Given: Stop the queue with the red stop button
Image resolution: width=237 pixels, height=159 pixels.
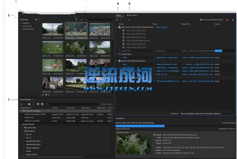Looking at the screenshot, I should pos(227,20).
